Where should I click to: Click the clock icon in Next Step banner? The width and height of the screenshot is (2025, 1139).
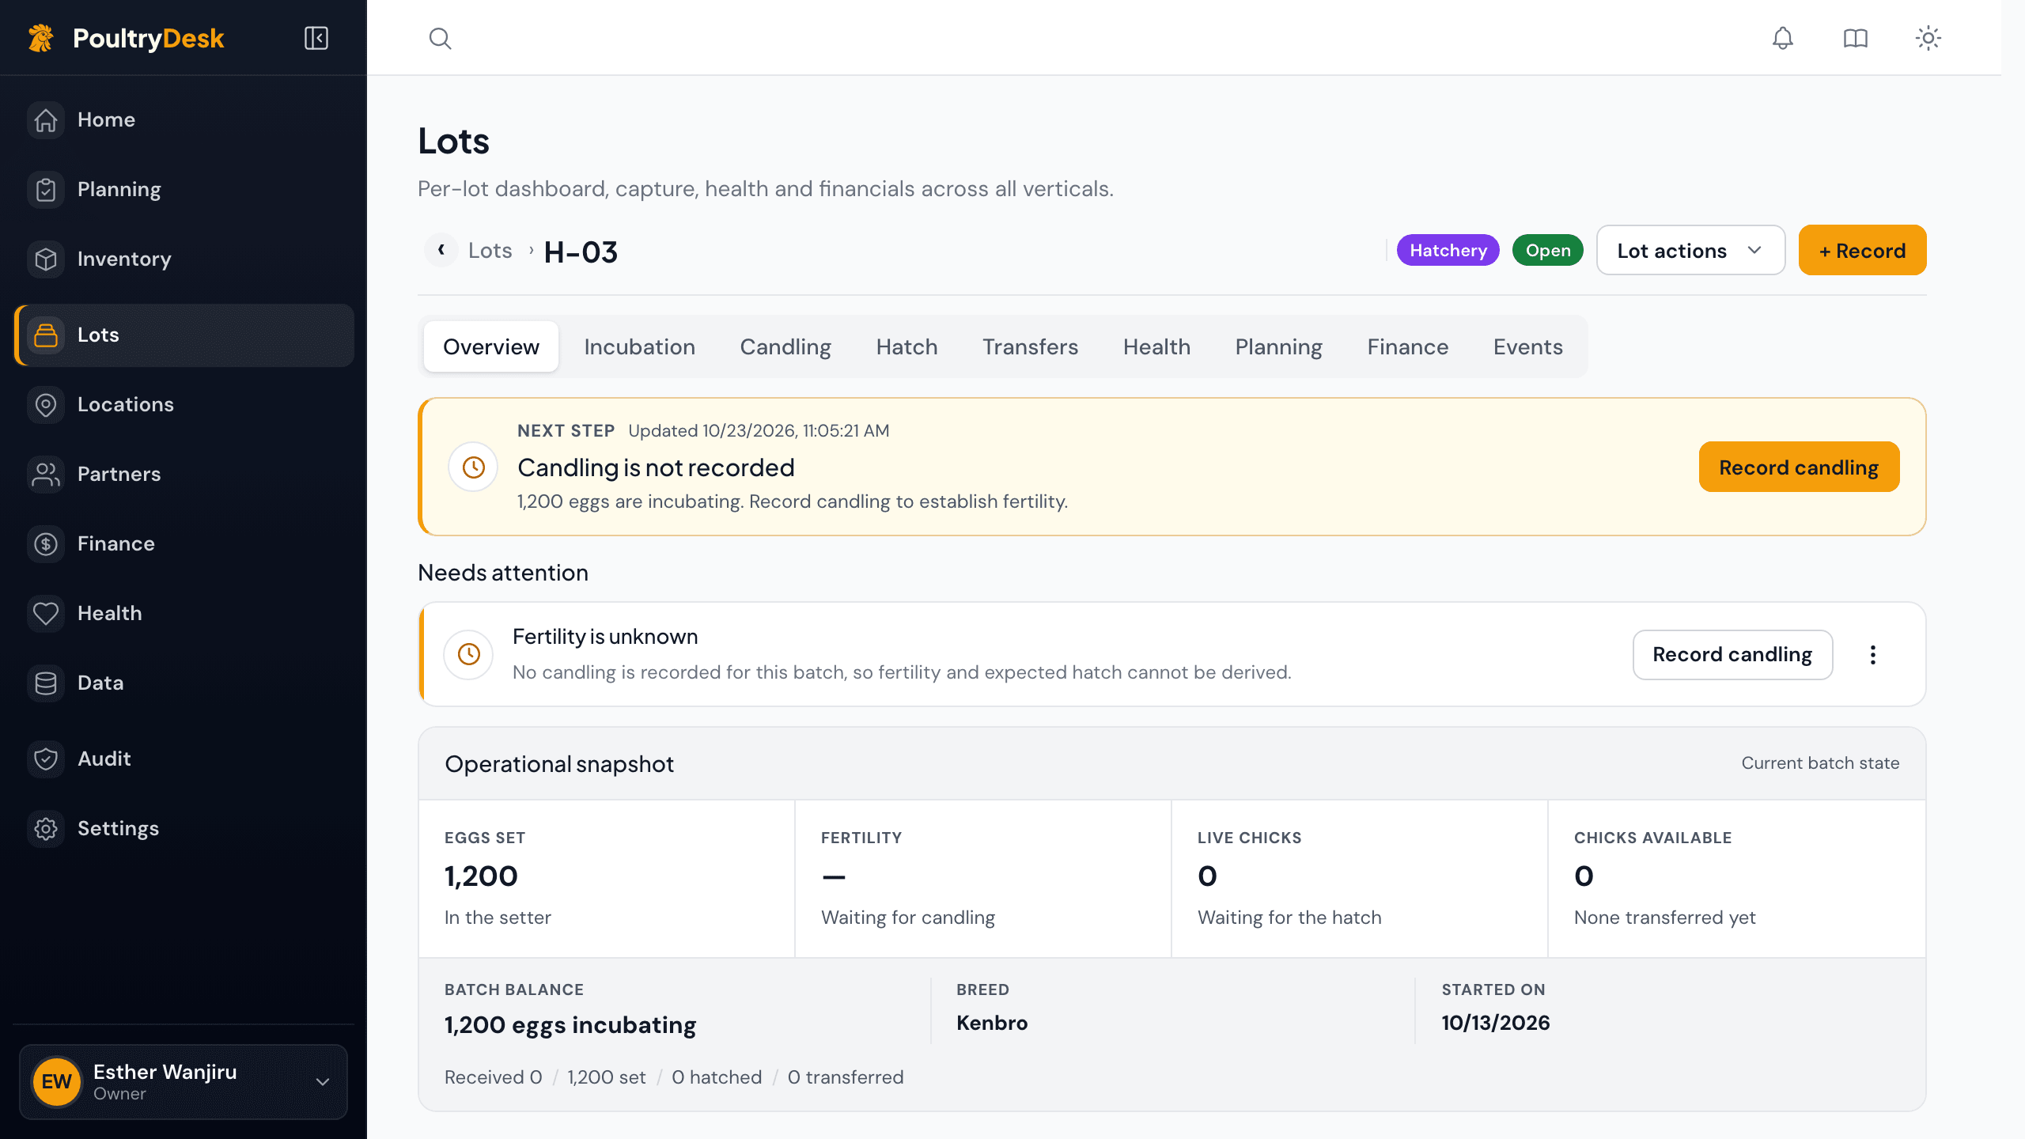pyautogui.click(x=473, y=467)
